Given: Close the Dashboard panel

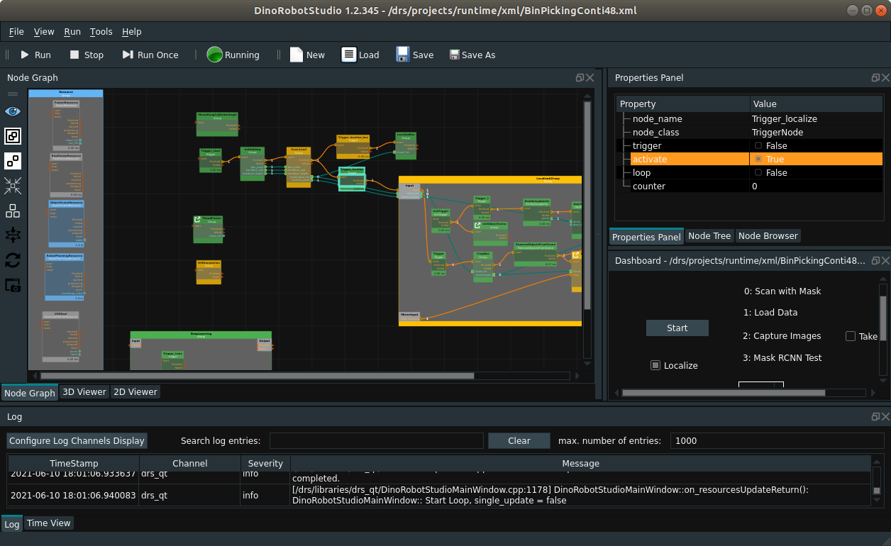Looking at the screenshot, I should pyautogui.click(x=885, y=261).
